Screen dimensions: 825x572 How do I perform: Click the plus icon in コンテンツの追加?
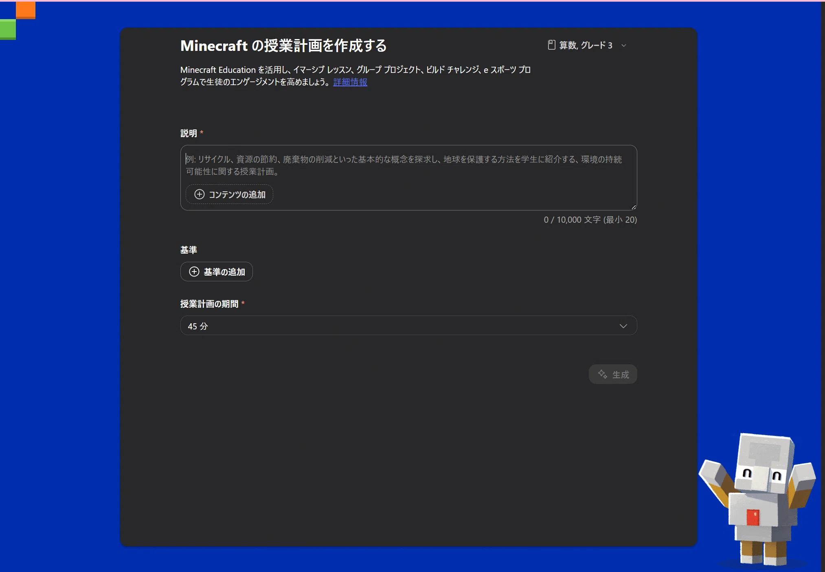click(x=200, y=194)
